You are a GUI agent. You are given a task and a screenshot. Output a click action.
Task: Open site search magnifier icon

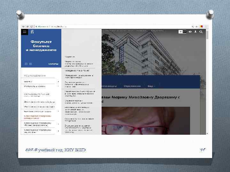point(201,32)
